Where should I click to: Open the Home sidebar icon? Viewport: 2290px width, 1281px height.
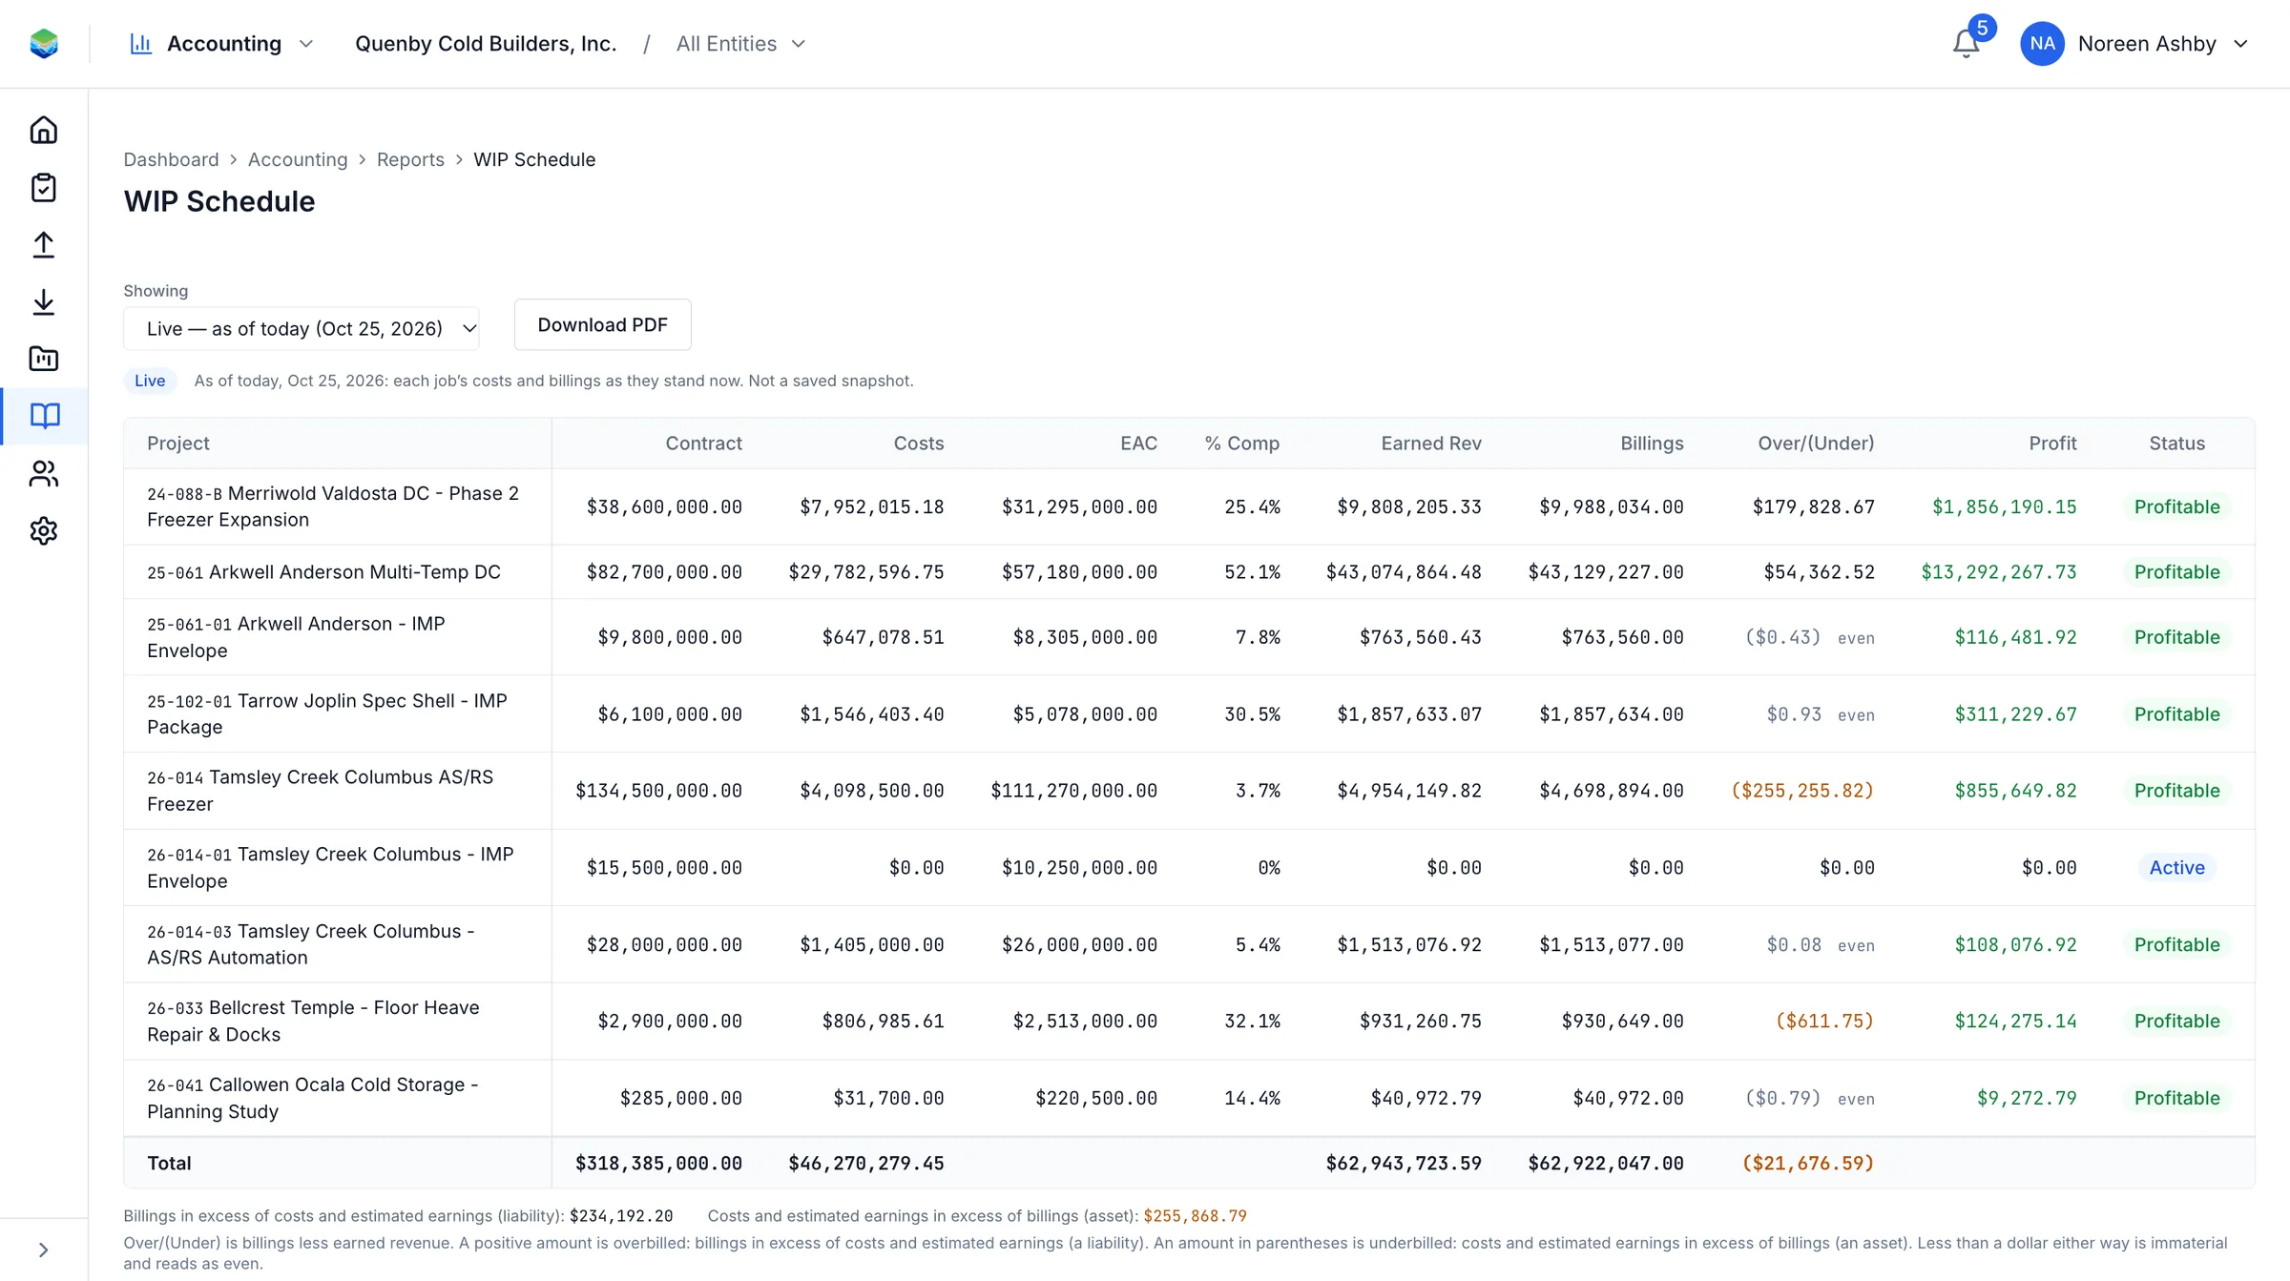44,130
